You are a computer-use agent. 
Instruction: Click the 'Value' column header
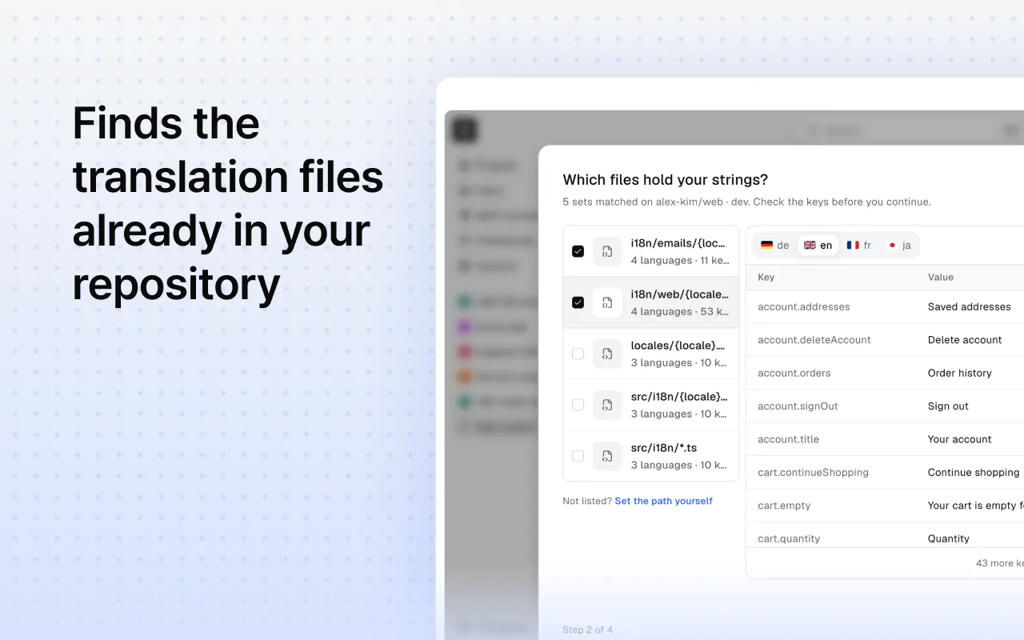941,277
